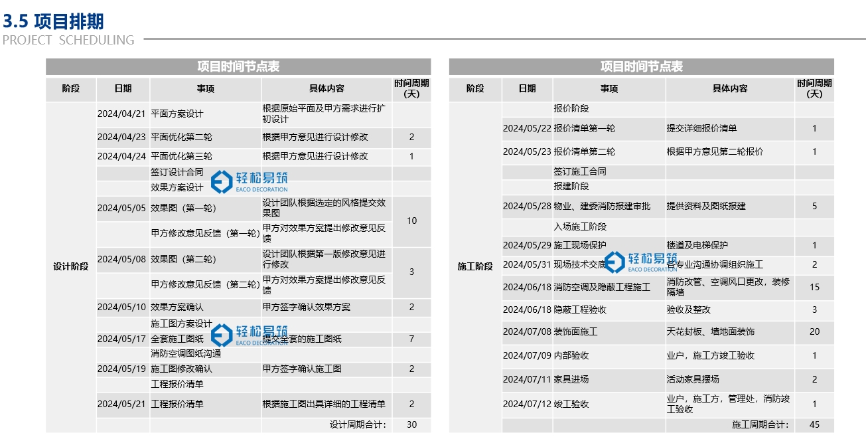Select the item "平面优化第三轮"
866x447 pixels.
coord(182,157)
